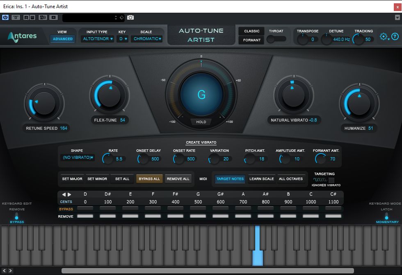This screenshot has width=402, height=275.
Task: Click the Remove All button
Action: coord(178,179)
